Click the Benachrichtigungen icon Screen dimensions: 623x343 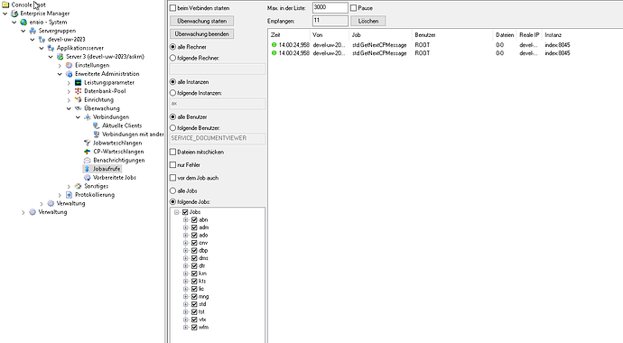pyautogui.click(x=88, y=161)
